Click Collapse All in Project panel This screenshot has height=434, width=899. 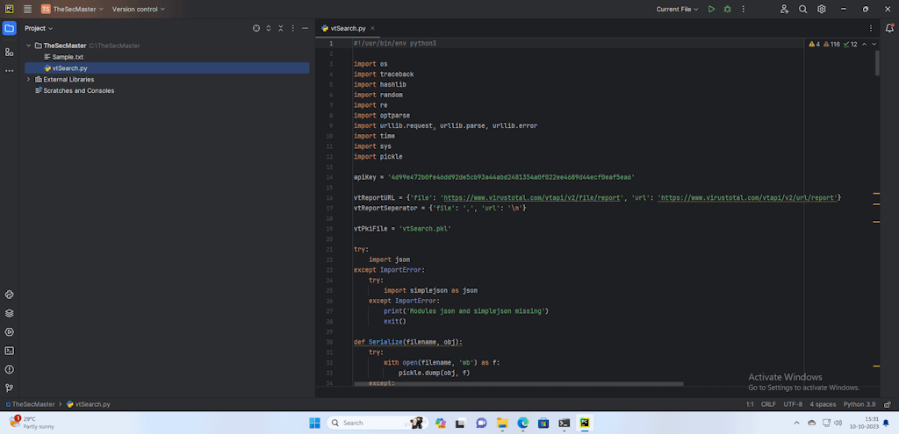click(x=281, y=28)
